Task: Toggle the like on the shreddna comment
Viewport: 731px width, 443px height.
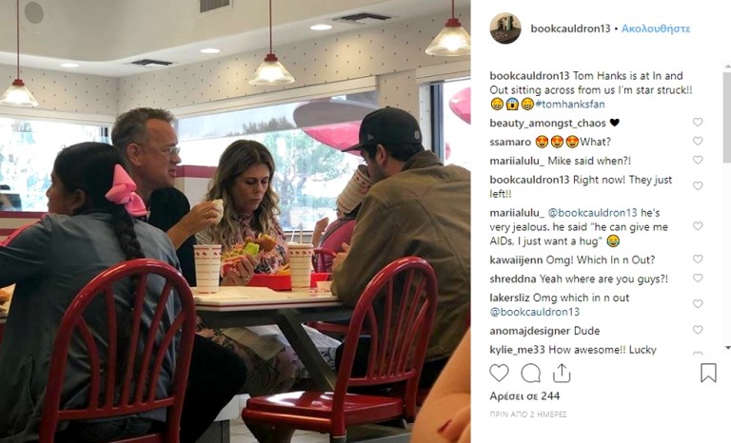Action: pos(698,278)
